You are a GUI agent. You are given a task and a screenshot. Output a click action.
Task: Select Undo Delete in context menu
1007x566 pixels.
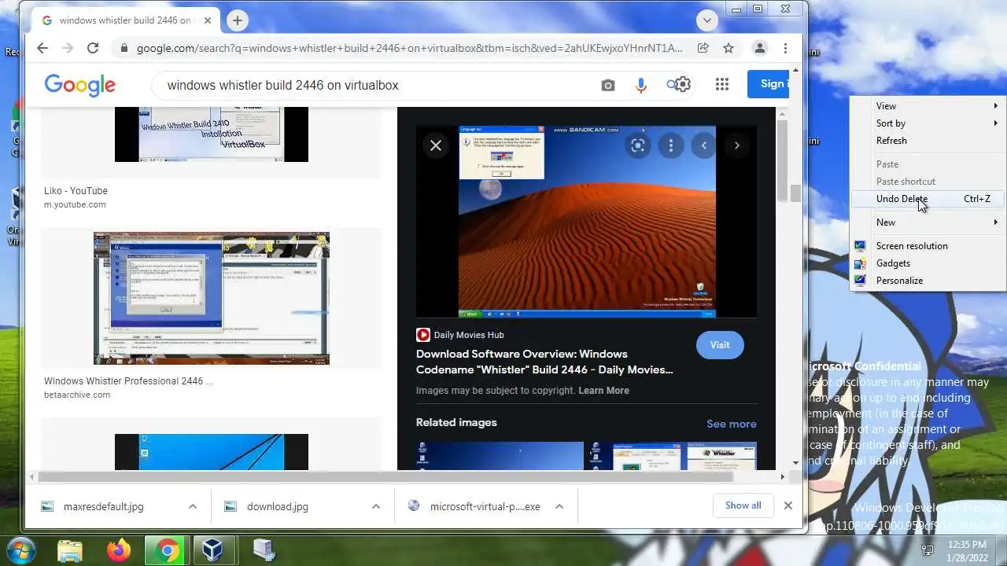[928, 199]
